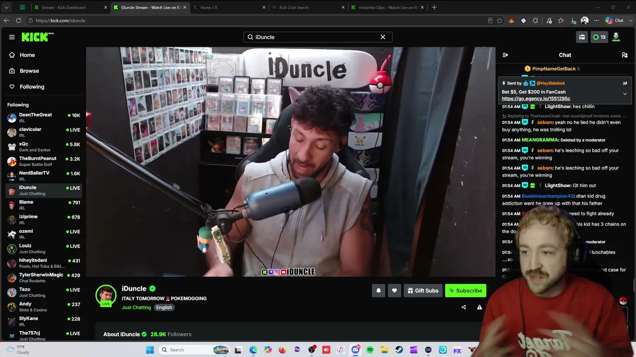The height and width of the screenshot is (357, 636).
Task: Open SlyKane's channel in sidebar
Action: [44, 321]
